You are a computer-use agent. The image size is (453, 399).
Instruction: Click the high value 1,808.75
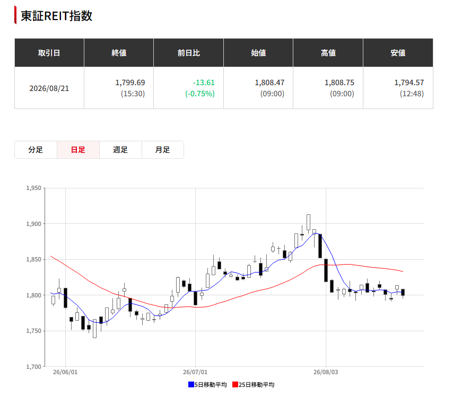point(339,83)
